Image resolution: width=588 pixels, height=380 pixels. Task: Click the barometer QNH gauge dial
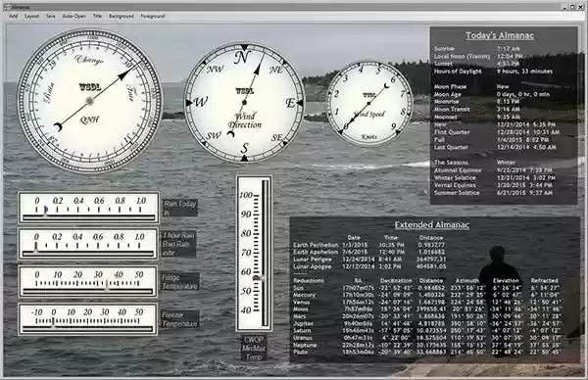89,101
